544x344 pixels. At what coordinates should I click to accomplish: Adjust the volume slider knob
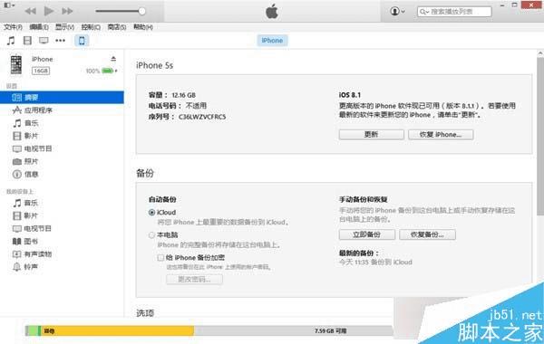pos(142,11)
